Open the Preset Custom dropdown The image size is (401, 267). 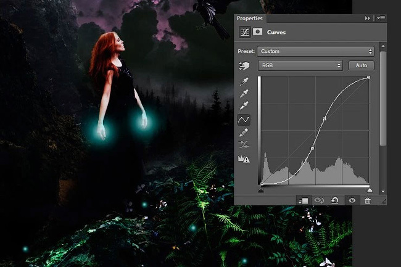(316, 51)
